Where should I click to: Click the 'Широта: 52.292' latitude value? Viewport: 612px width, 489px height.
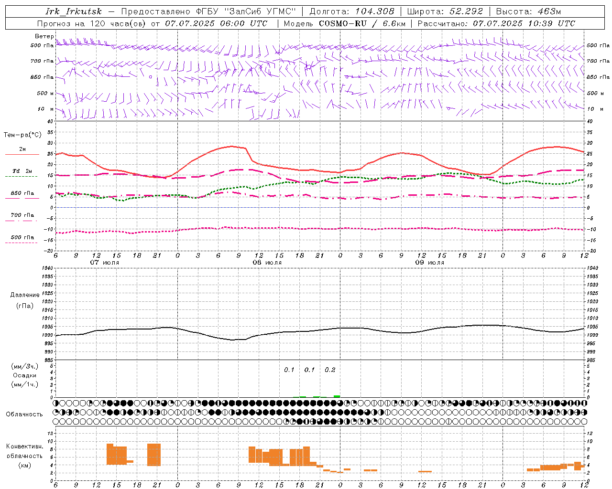(x=445, y=11)
